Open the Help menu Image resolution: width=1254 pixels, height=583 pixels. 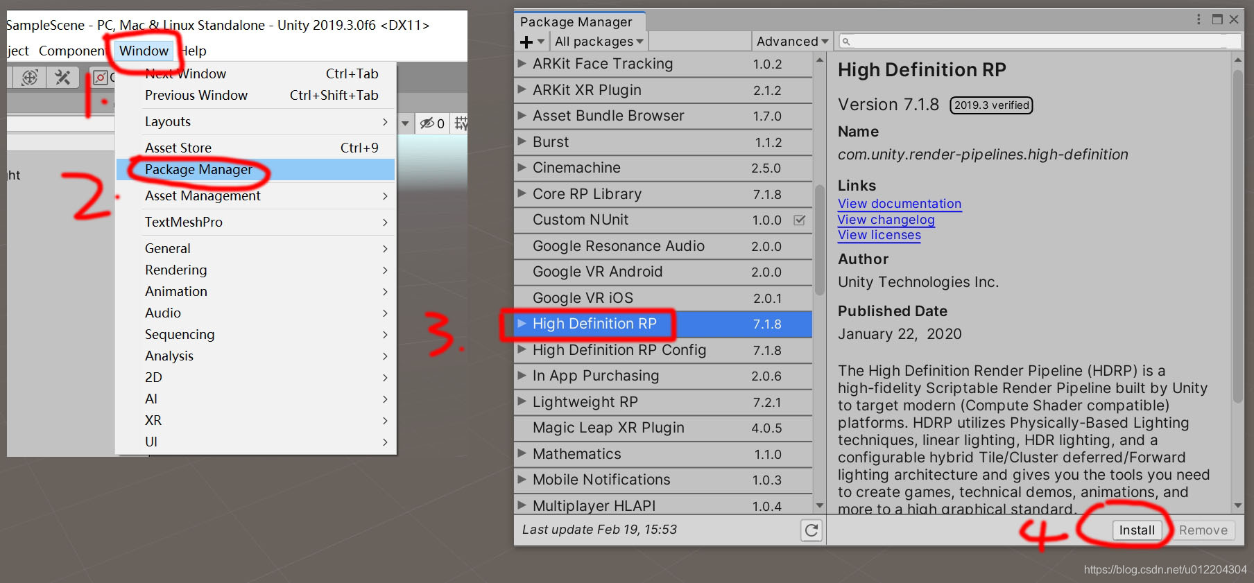point(192,51)
